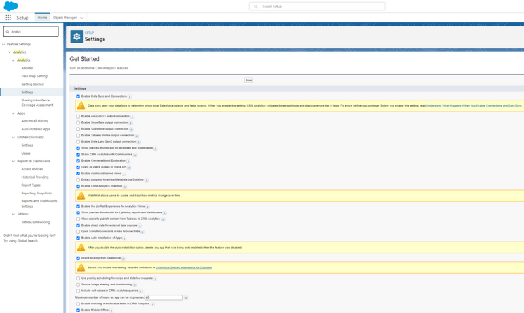Open the App Launcher grid icon

8,18
